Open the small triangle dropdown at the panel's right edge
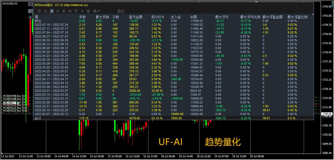 click(313, 14)
